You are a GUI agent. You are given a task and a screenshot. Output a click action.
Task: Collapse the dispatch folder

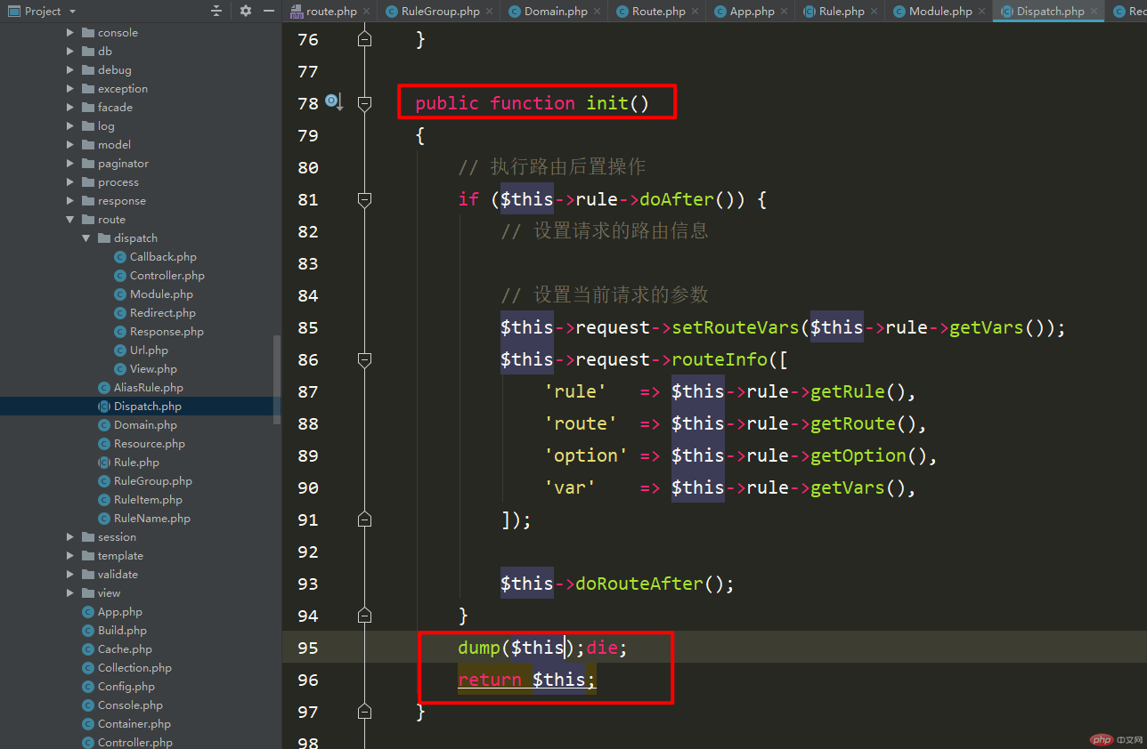86,238
